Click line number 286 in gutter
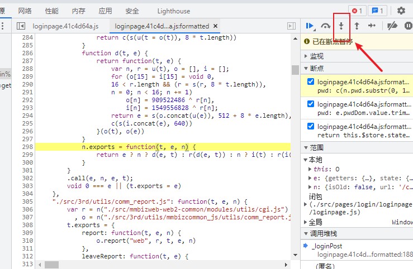413x269 pixels. (x=27, y=53)
